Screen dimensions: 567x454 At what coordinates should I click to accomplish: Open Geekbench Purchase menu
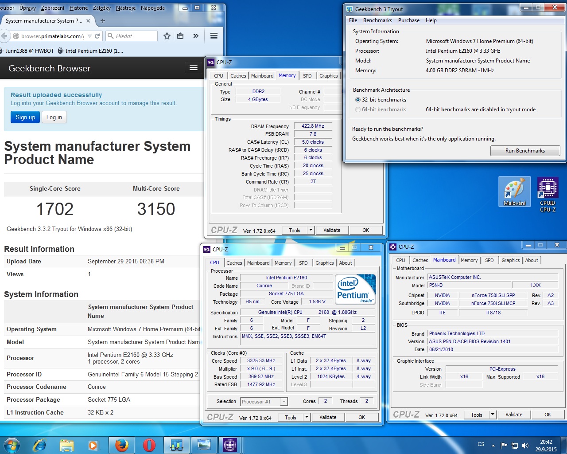click(x=409, y=20)
